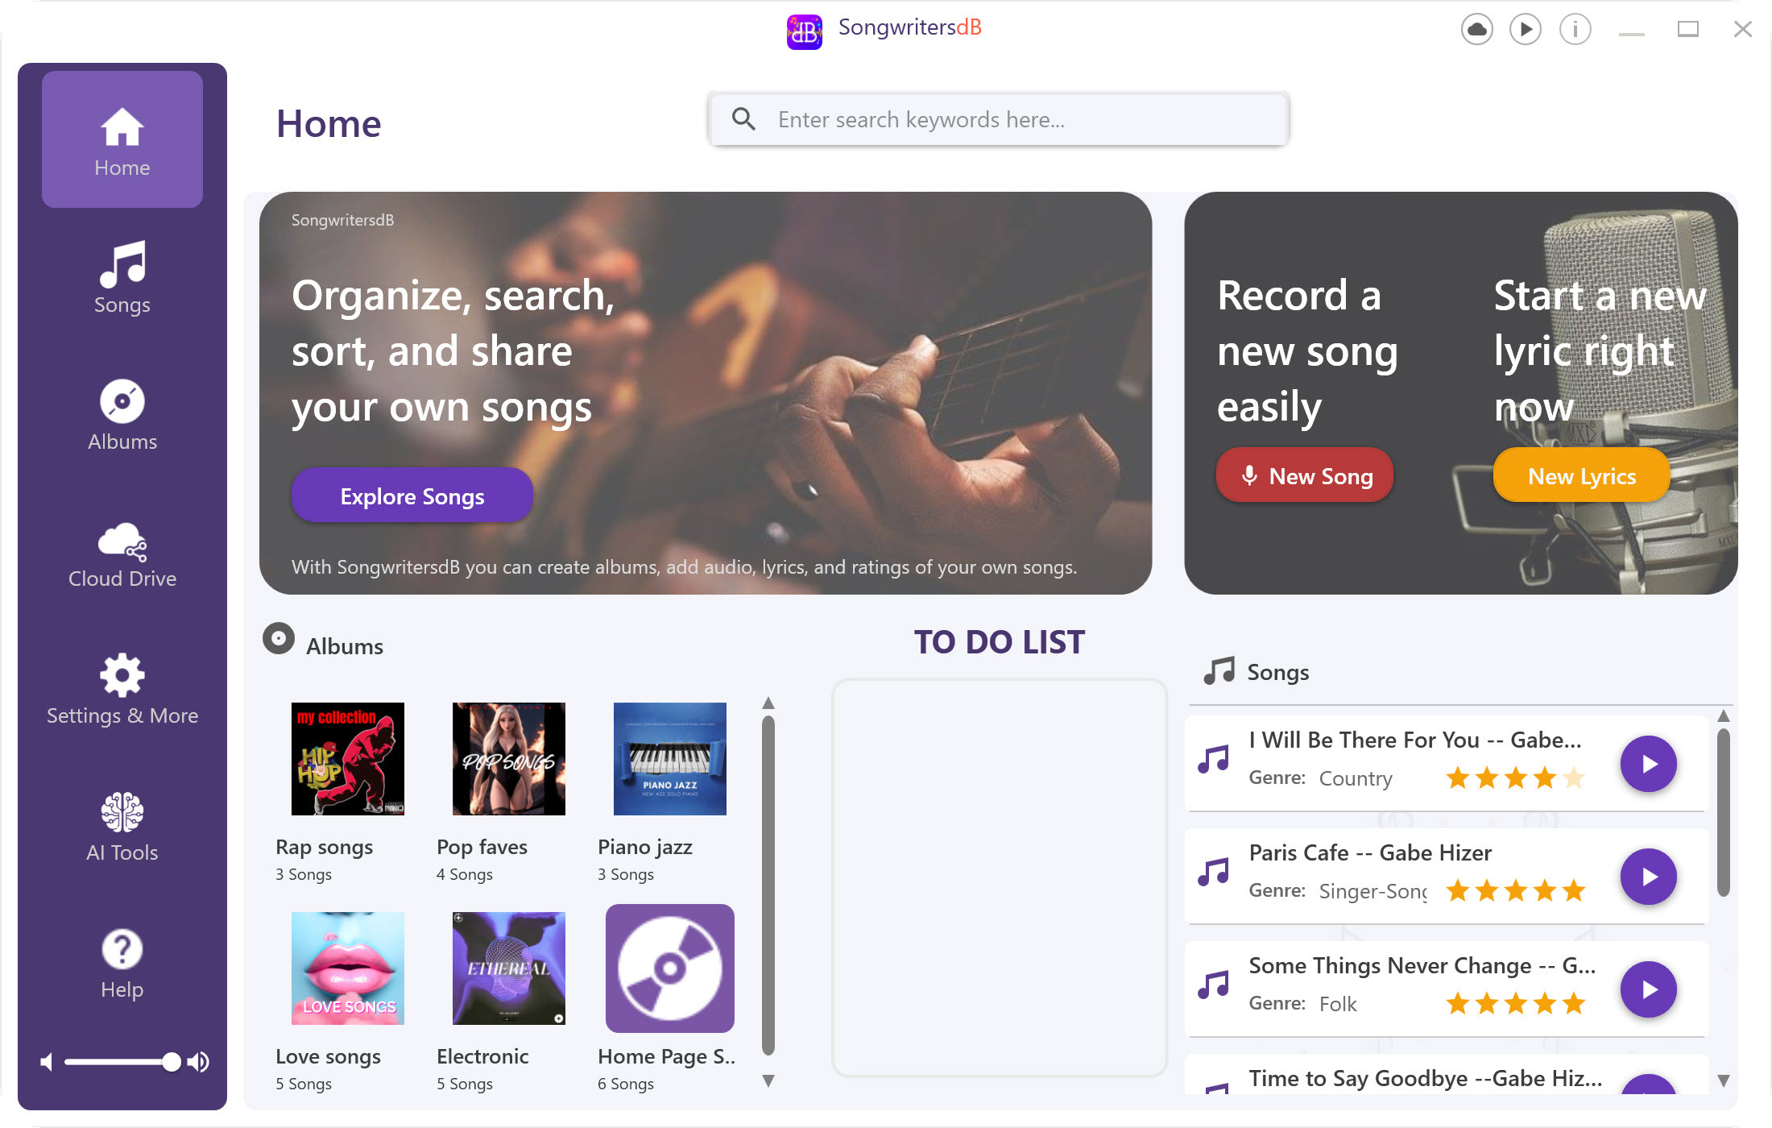The height and width of the screenshot is (1128, 1772).
Task: Click the 'Country' genre value
Action: tap(1356, 778)
